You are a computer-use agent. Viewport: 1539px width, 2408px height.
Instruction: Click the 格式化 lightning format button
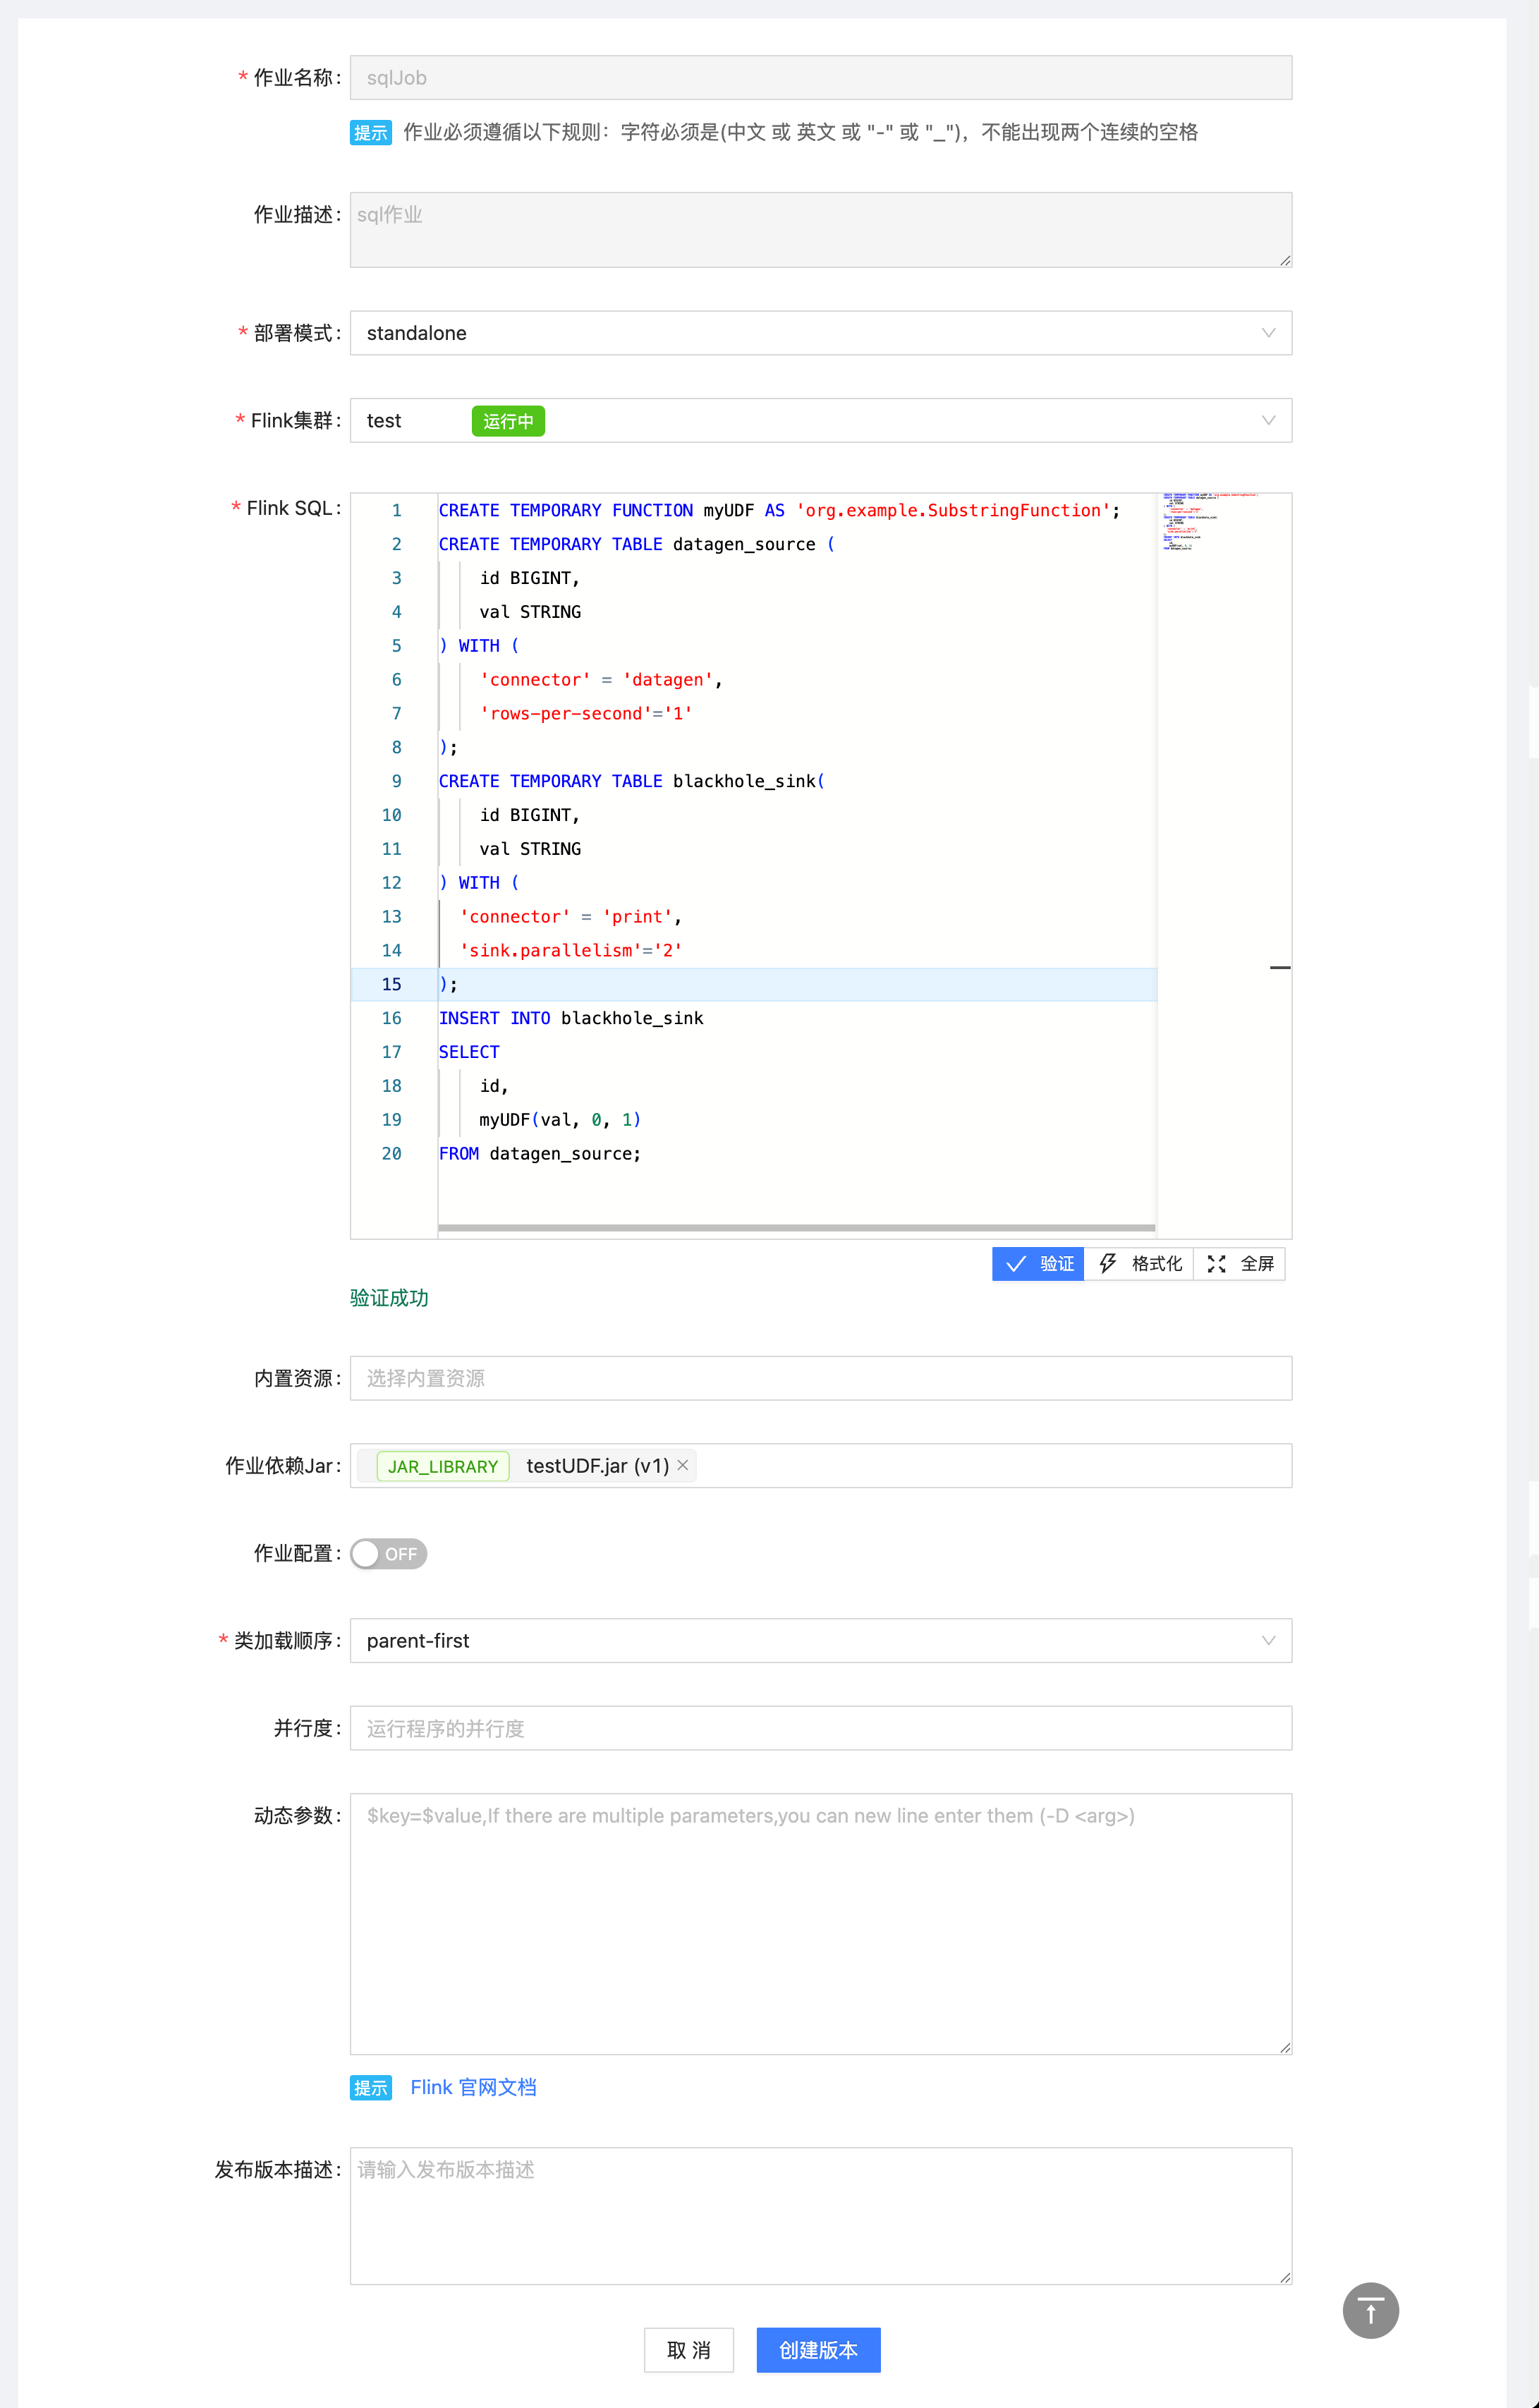pos(1139,1264)
